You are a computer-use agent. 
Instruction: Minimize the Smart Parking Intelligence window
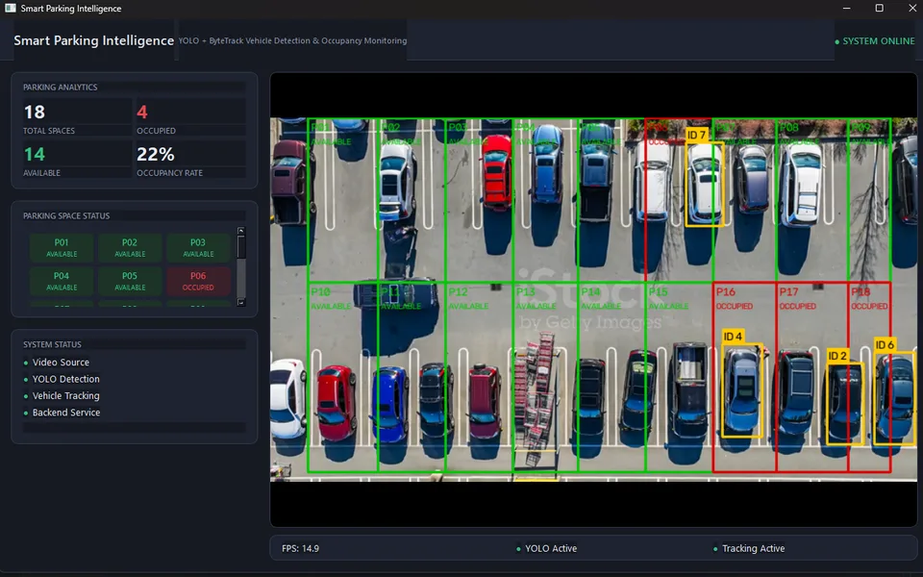846,9
